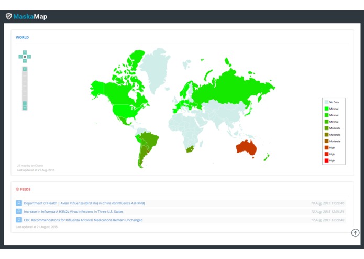Select Canada on the world map

pos(119,93)
